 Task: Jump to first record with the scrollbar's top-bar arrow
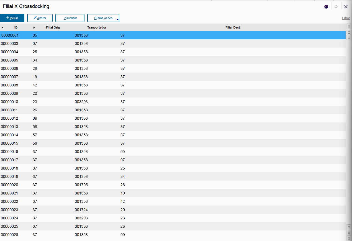(349, 27)
